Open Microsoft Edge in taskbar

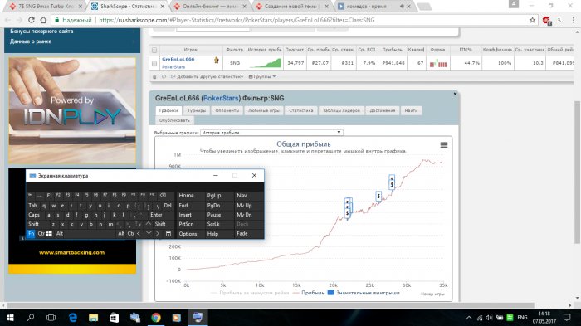pos(73,318)
